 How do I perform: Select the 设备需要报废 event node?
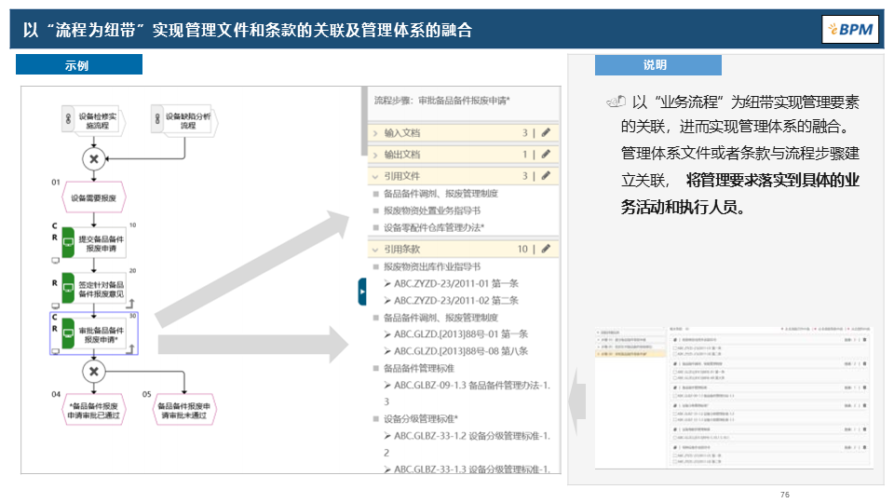click(x=93, y=197)
